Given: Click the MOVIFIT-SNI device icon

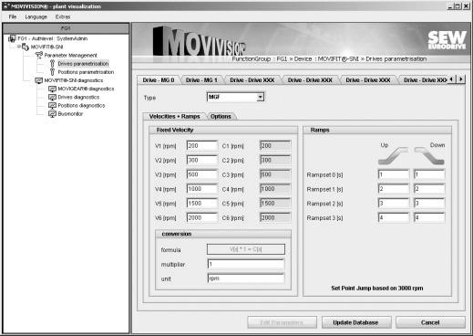Looking at the screenshot, I should [x=26, y=47].
